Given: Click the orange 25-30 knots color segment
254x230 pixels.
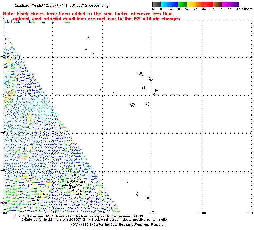Looking at the screenshot, I should point(200,4).
